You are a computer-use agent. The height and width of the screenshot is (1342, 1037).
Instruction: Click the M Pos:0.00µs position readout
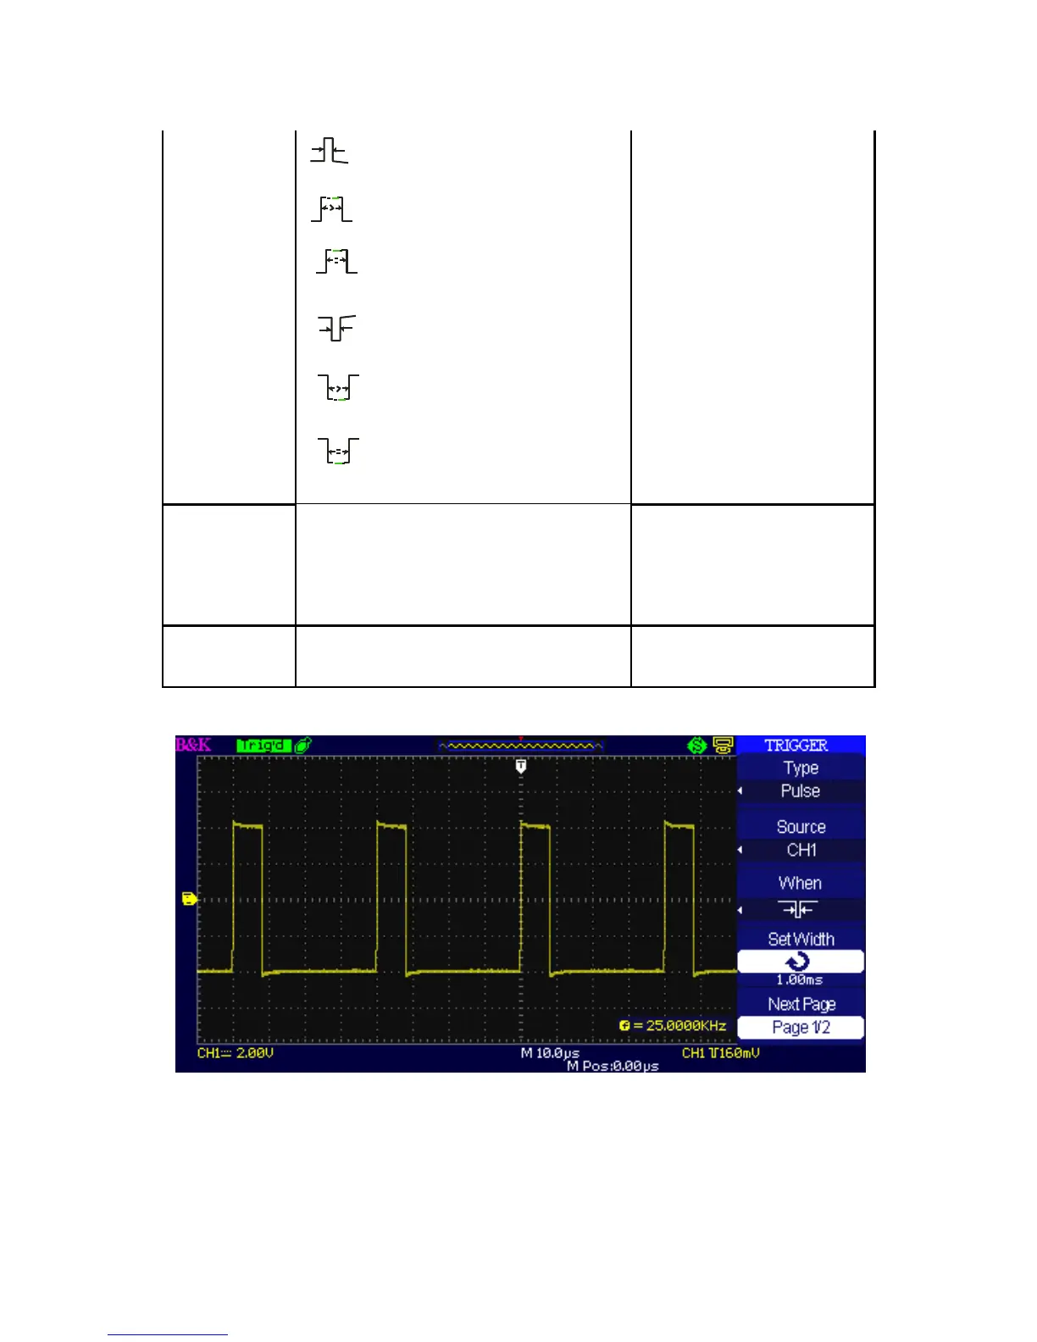tap(613, 1066)
